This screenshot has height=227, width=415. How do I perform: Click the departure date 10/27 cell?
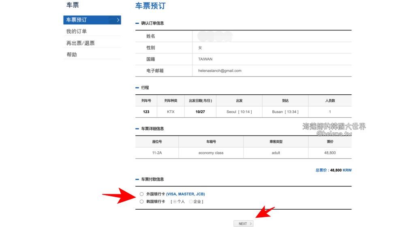200,112
